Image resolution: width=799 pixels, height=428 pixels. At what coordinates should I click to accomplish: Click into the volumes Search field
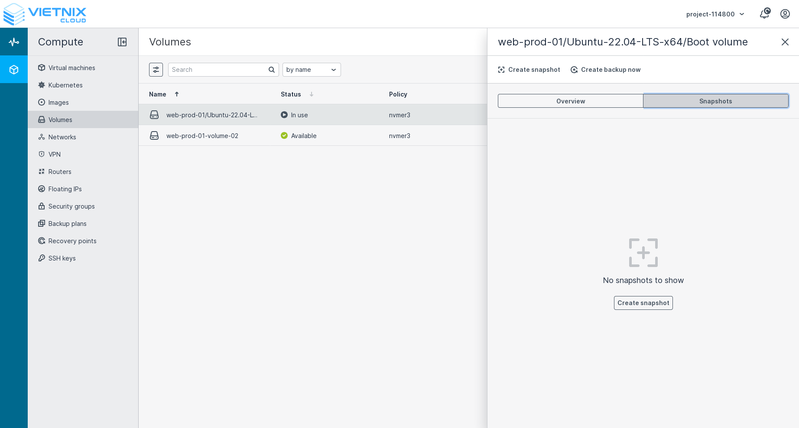pyautogui.click(x=219, y=70)
